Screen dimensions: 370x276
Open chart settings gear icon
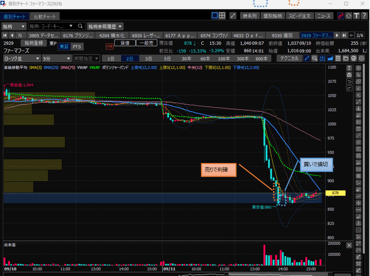(x=361, y=58)
